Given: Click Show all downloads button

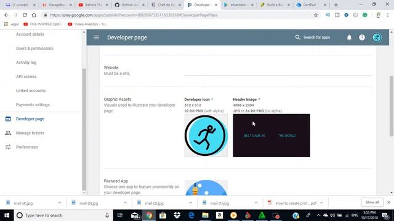Looking at the screenshot, I should pos(372,202).
